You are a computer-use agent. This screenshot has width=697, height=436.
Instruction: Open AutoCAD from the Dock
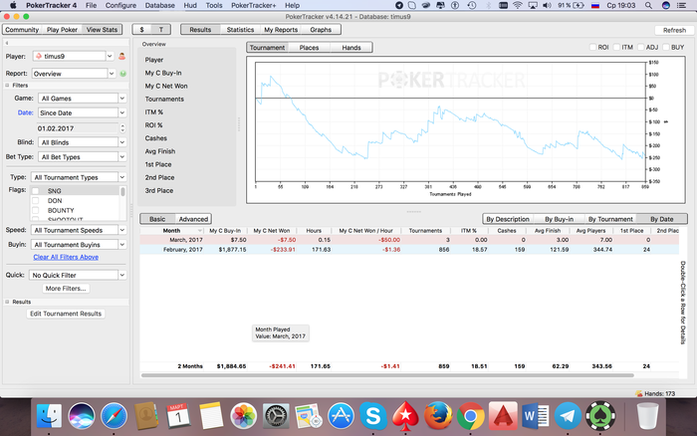tap(503, 416)
